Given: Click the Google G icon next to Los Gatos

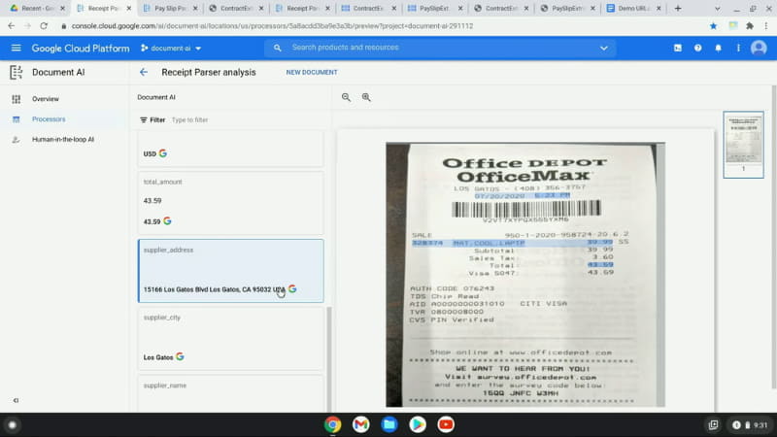Looking at the screenshot, I should point(180,356).
